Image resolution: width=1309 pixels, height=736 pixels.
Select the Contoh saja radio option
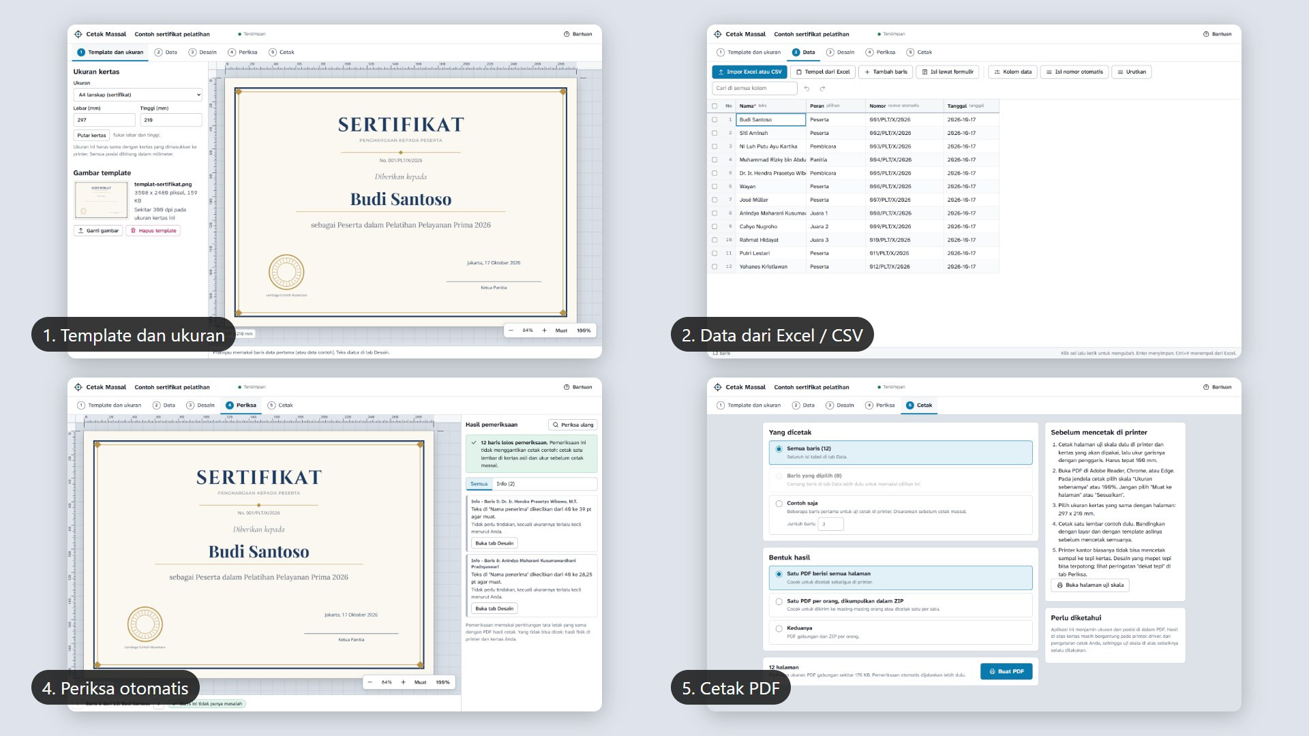tap(779, 504)
